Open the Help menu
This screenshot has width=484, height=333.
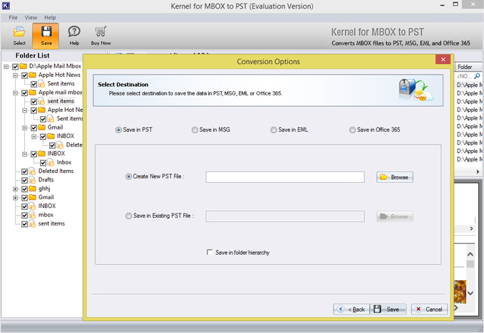click(50, 18)
